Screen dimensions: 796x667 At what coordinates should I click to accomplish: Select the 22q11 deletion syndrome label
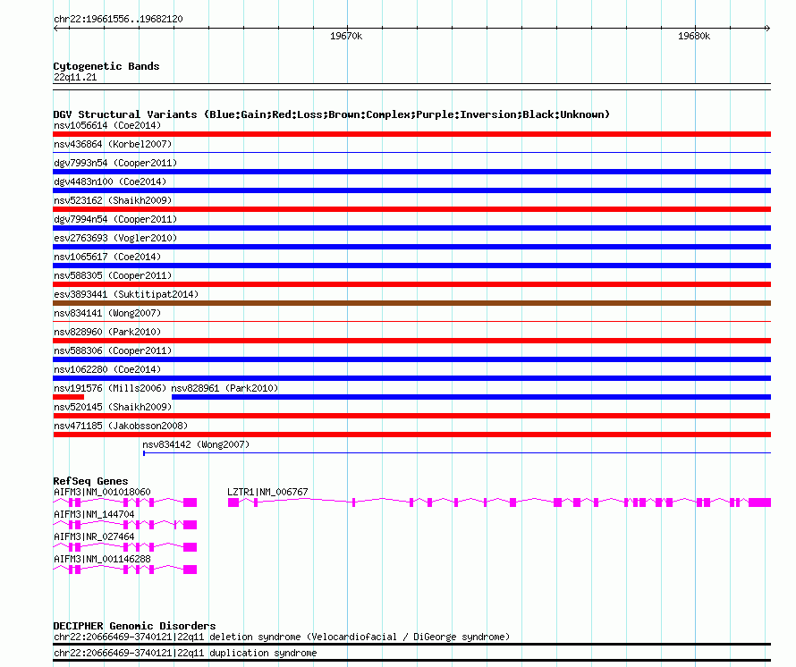[282, 637]
